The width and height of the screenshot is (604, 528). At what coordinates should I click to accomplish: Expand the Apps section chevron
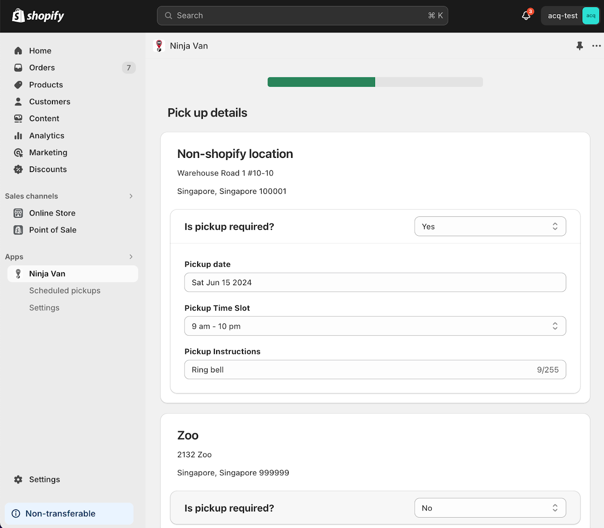[131, 257]
